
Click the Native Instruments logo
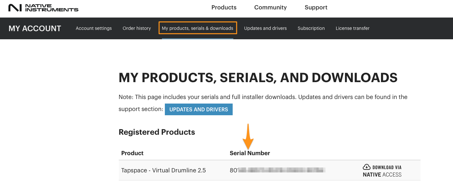point(43,8)
